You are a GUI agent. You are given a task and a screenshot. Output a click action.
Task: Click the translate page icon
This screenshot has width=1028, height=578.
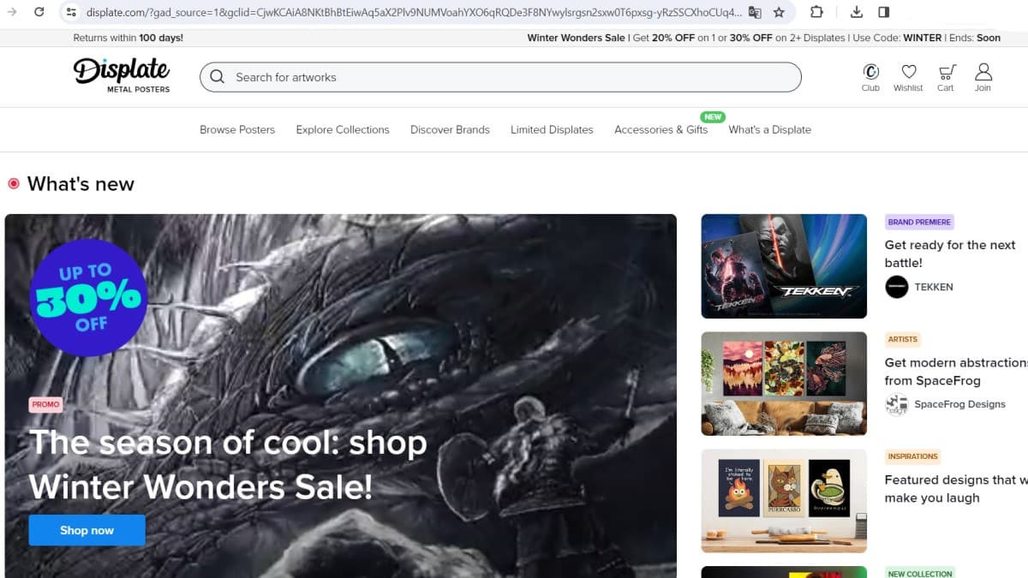tap(754, 12)
